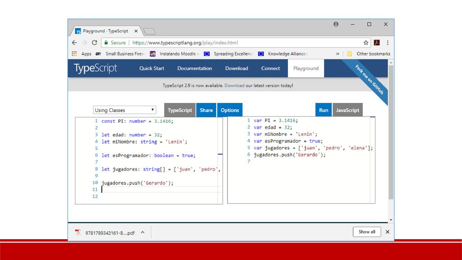Viewport: 462px width, 260px height.
Task: Run the code with the Run button
Action: (x=323, y=110)
